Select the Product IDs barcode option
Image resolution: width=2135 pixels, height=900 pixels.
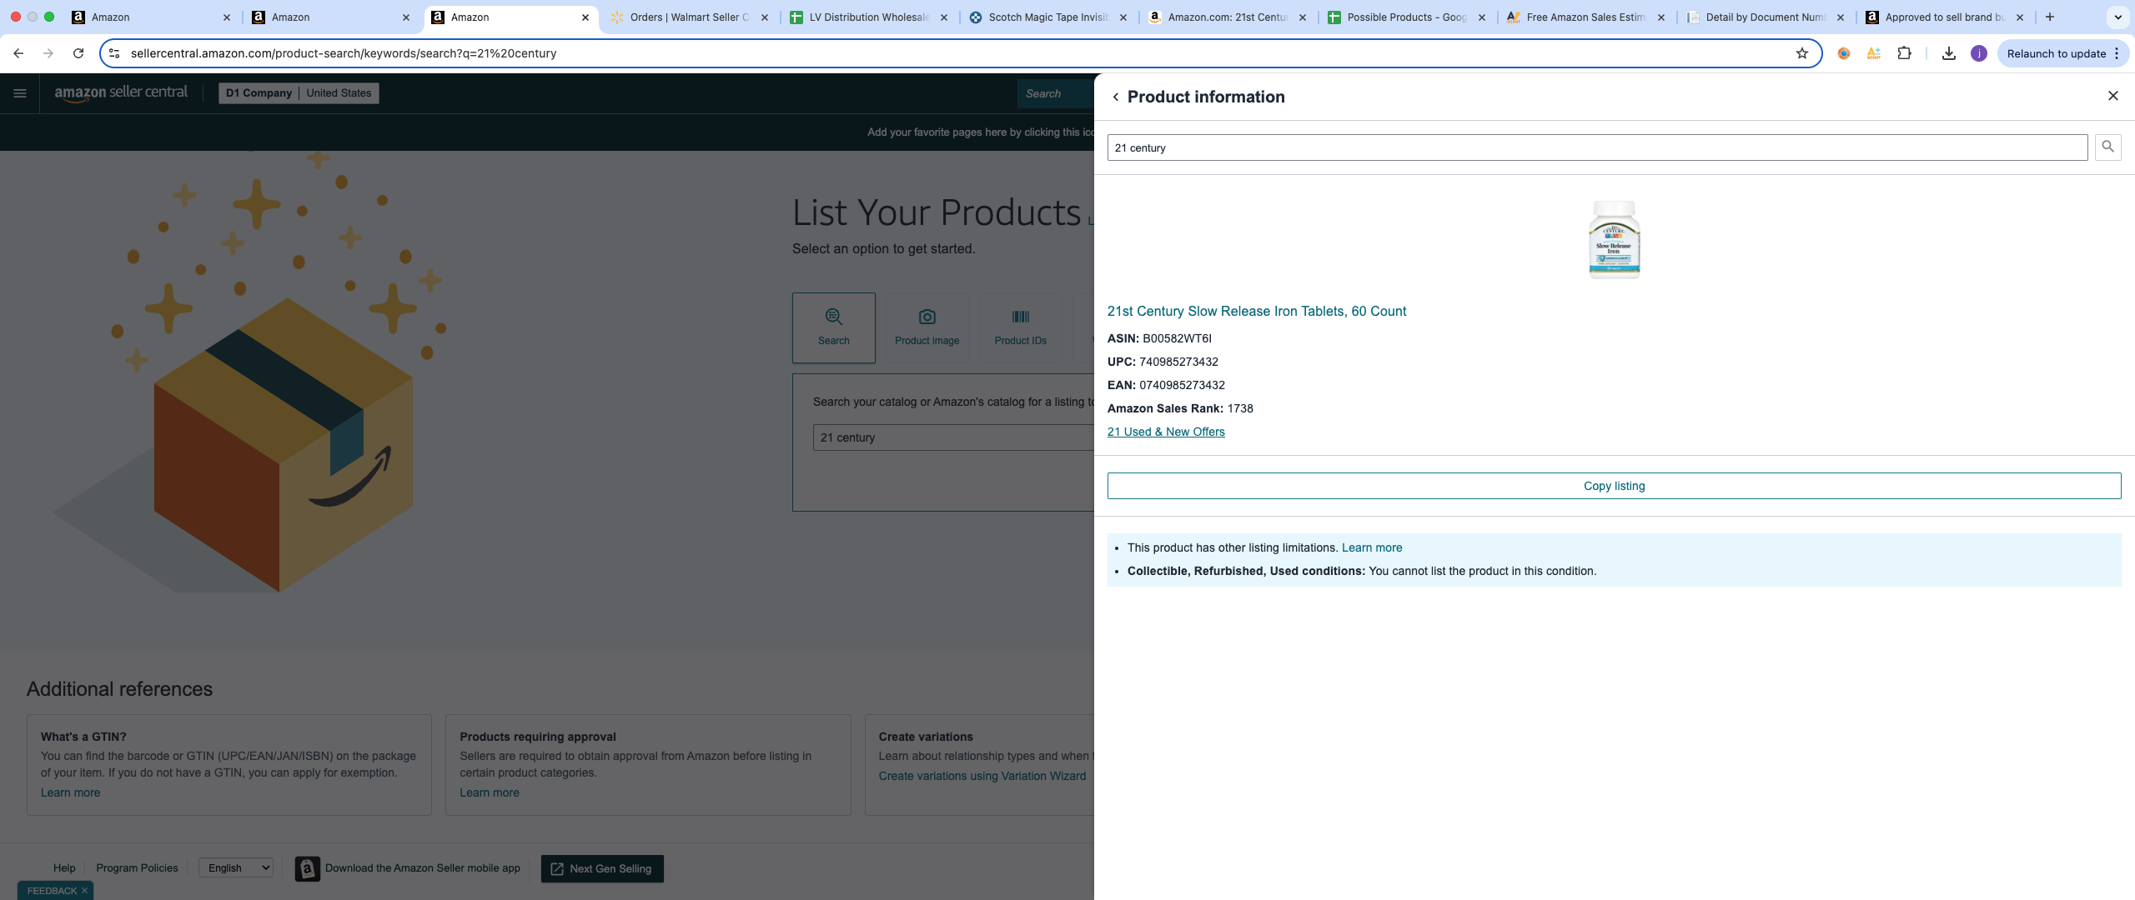1021,327
